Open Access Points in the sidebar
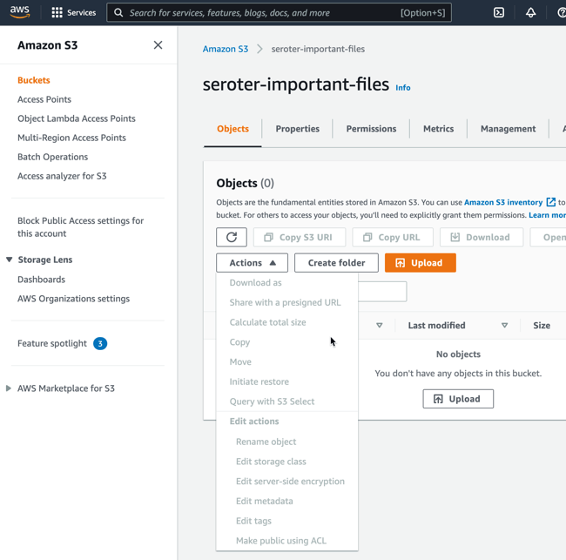The width and height of the screenshot is (566, 560). [44, 99]
